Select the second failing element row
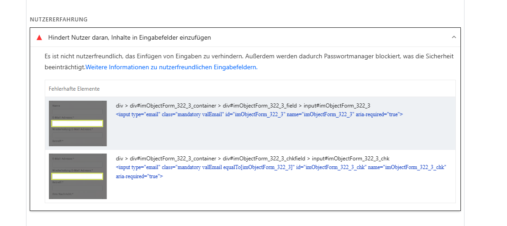 tap(250, 176)
